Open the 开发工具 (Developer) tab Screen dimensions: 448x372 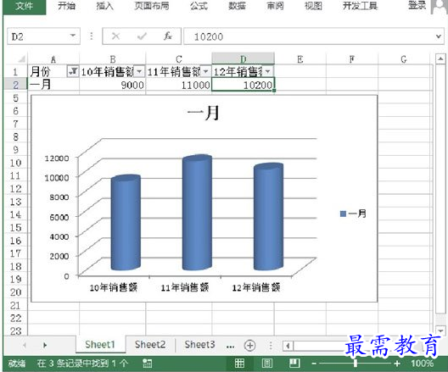click(x=360, y=6)
